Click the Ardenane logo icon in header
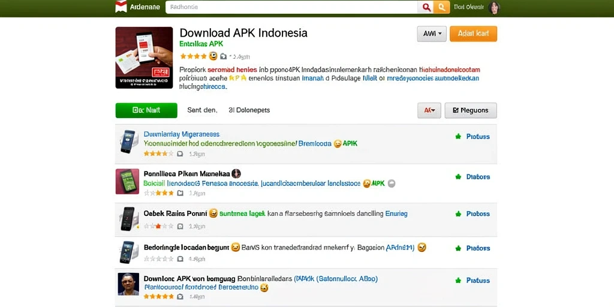Screen dimensions: 614x307 tap(121, 7)
